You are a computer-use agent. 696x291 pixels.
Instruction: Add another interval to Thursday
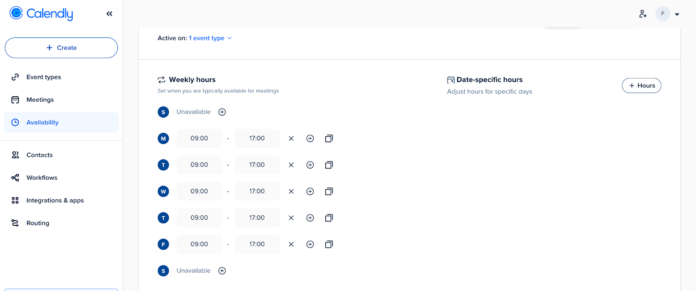point(310,218)
